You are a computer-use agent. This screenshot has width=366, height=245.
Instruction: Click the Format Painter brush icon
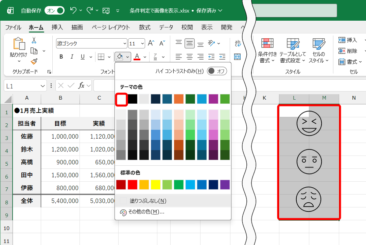[x=34, y=61]
